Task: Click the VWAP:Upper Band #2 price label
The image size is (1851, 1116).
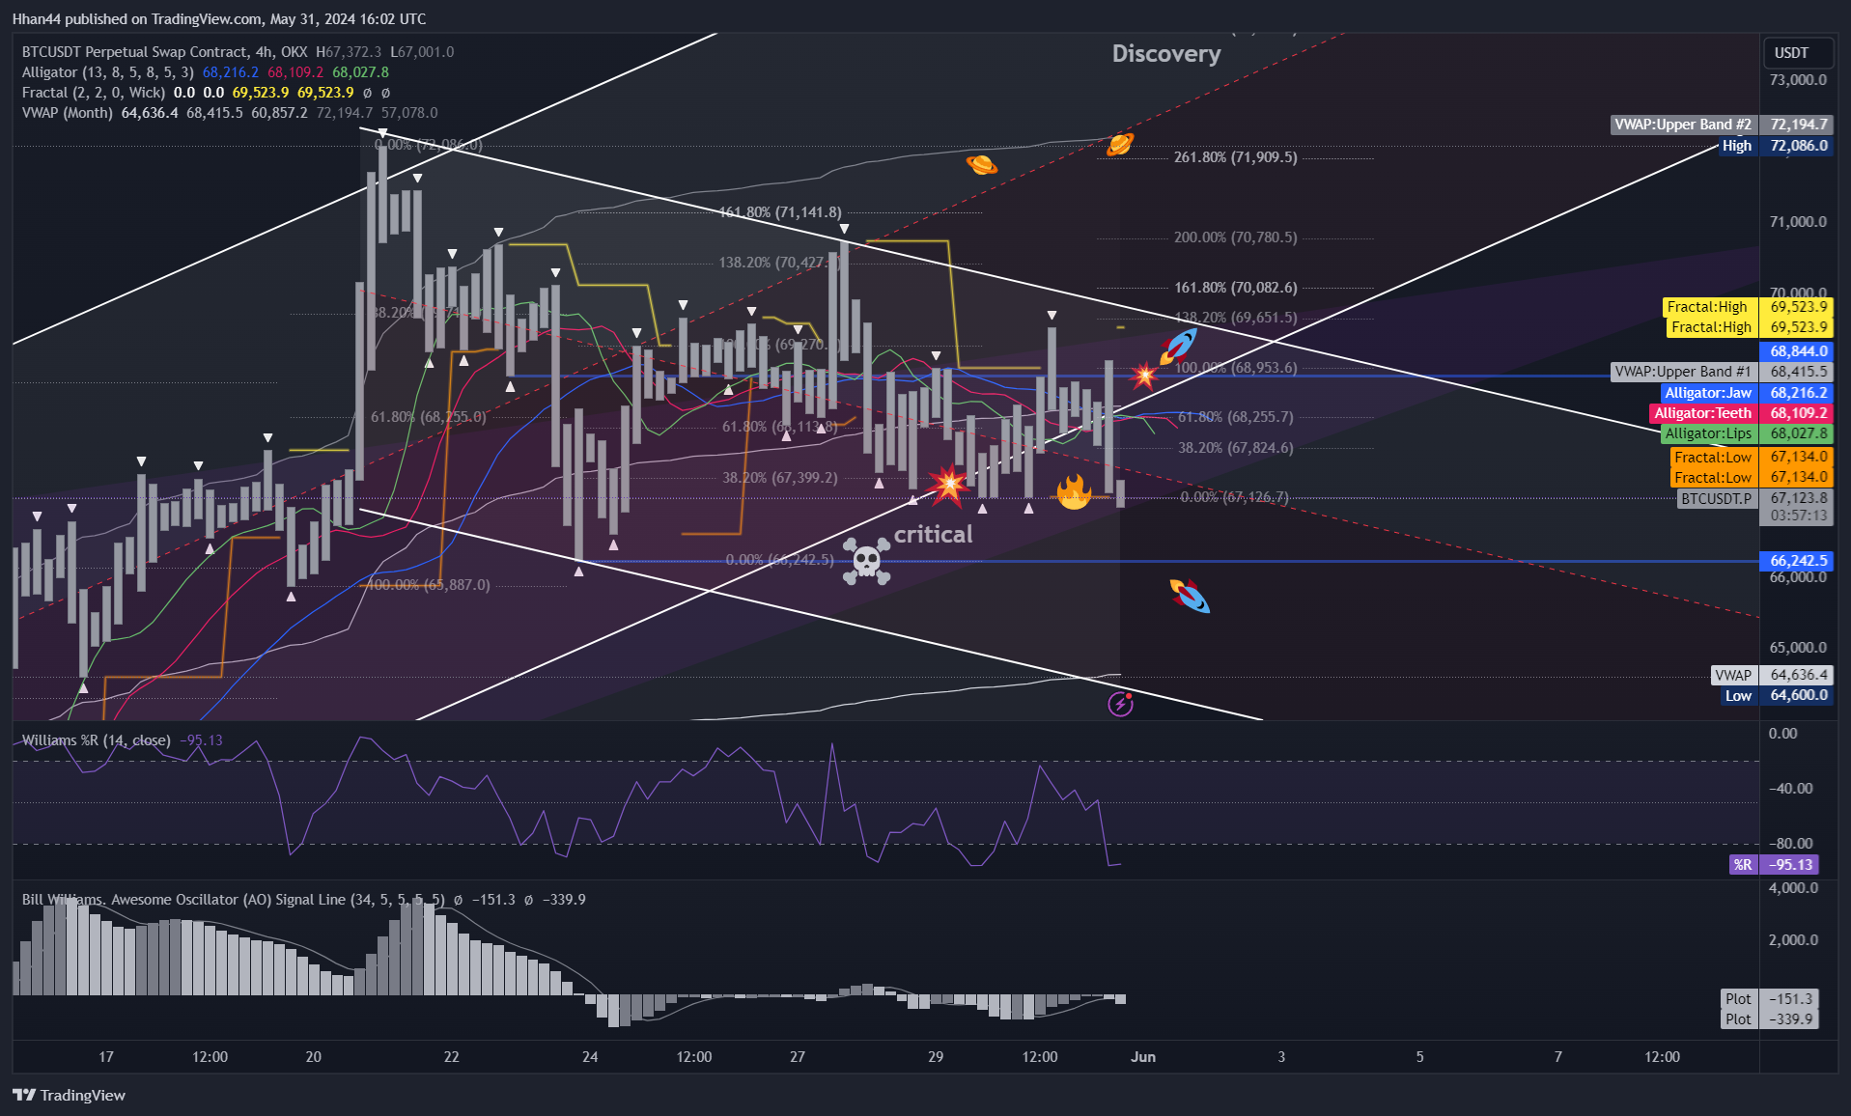Action: tap(1722, 125)
